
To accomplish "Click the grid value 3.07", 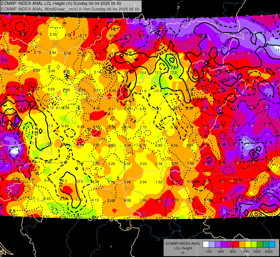I will [97, 91].
